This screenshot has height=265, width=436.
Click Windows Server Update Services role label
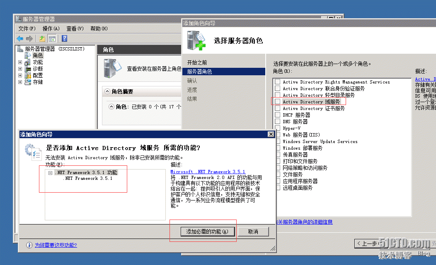pyautogui.click(x=320, y=141)
